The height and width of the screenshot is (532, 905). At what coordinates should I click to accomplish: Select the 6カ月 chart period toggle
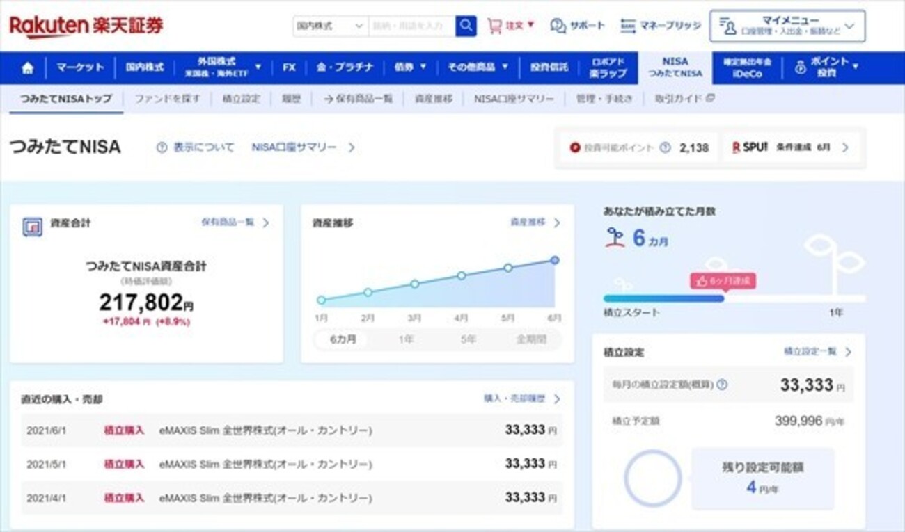coord(343,339)
